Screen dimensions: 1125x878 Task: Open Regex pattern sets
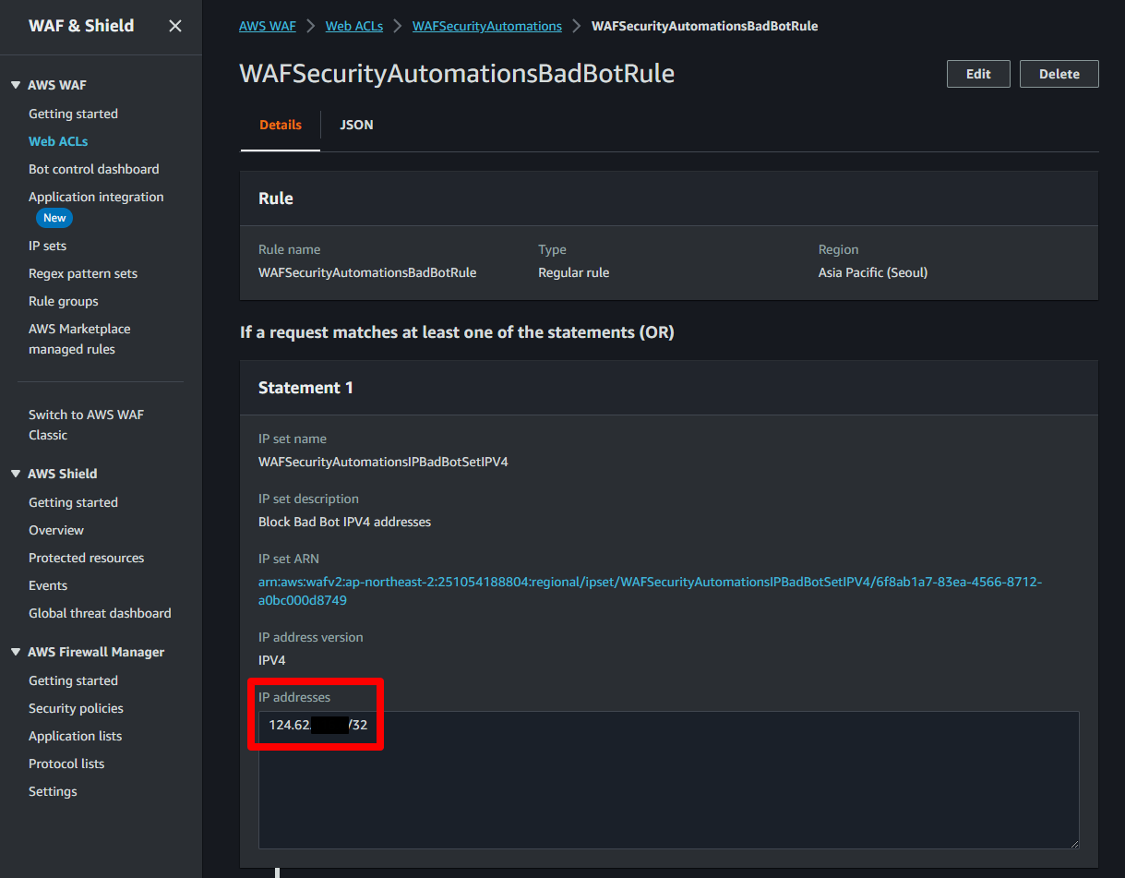click(x=83, y=273)
